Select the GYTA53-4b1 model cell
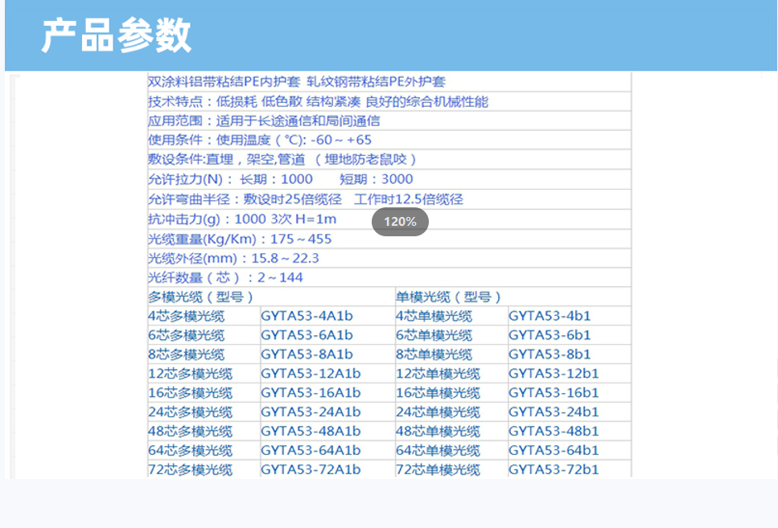 click(x=550, y=316)
